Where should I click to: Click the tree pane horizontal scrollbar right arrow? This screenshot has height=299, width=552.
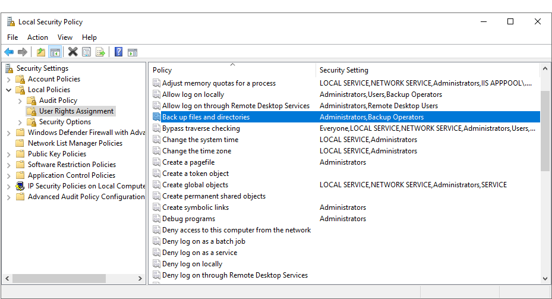point(141,278)
